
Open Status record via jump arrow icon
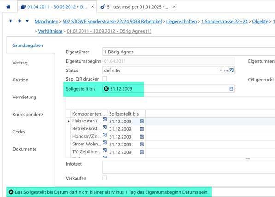point(232,70)
